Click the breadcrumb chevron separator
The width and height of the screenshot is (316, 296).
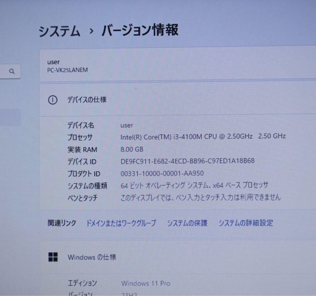tap(92, 31)
